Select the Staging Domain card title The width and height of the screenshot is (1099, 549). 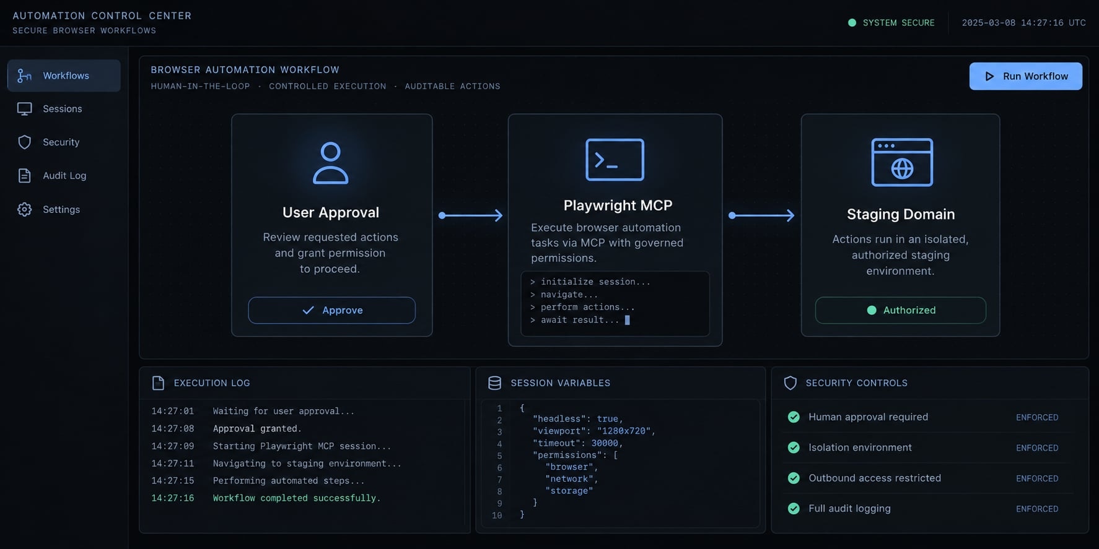point(901,214)
